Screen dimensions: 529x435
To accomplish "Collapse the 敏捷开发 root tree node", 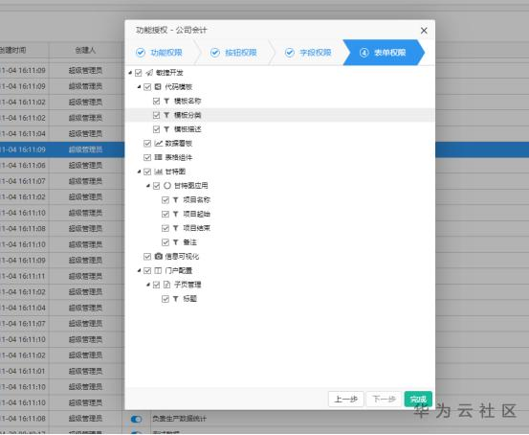I will 130,73.
